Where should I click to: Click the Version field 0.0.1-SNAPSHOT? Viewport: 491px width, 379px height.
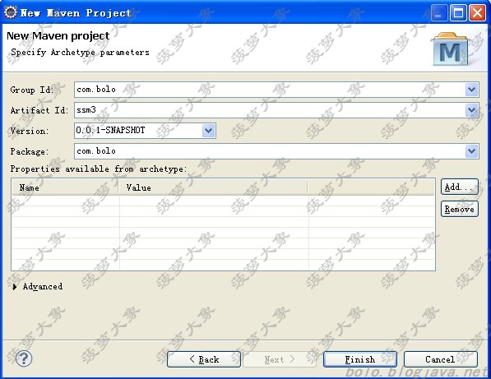coord(138,131)
